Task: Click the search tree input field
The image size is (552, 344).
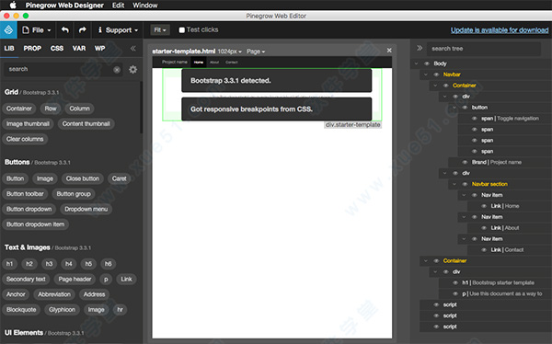Action: click(x=484, y=49)
